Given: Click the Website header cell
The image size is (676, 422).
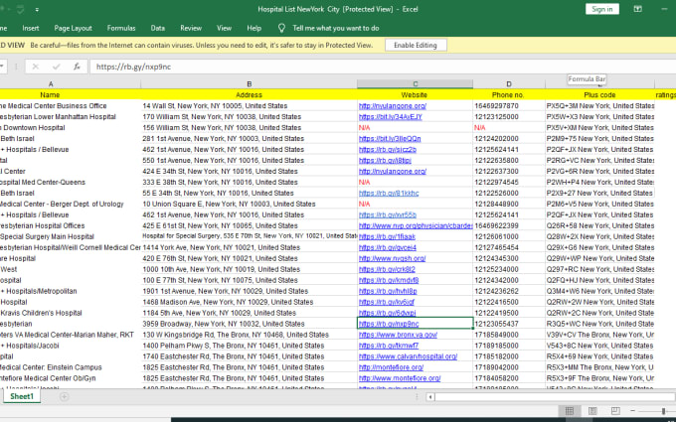Looking at the screenshot, I should coord(415,94).
